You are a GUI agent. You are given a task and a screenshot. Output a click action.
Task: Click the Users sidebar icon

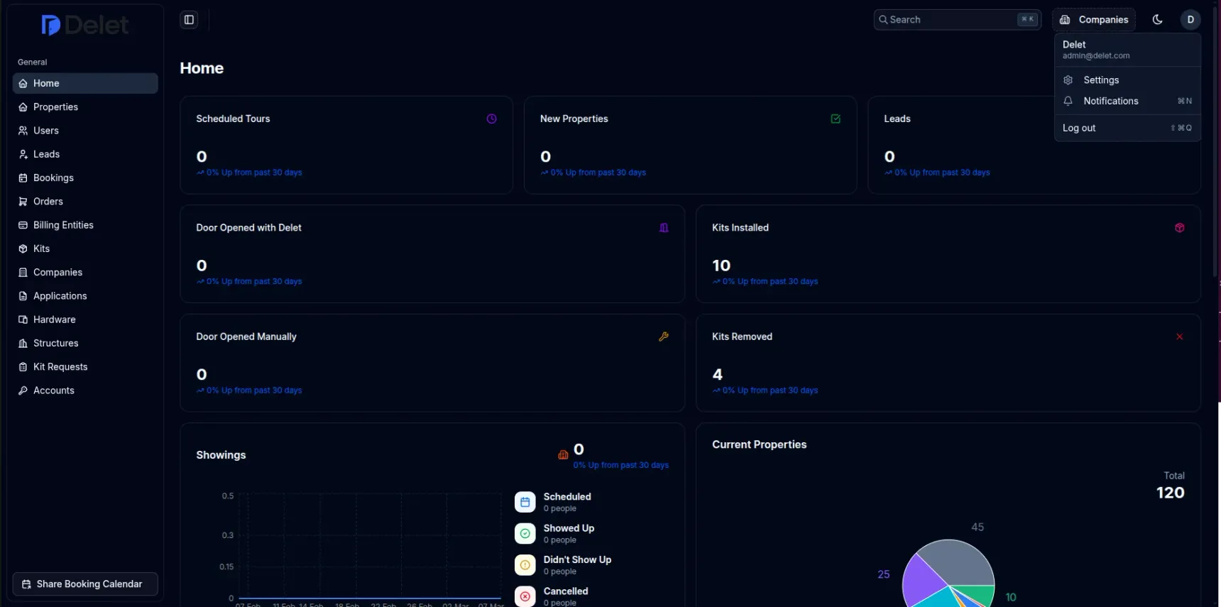[x=23, y=131]
